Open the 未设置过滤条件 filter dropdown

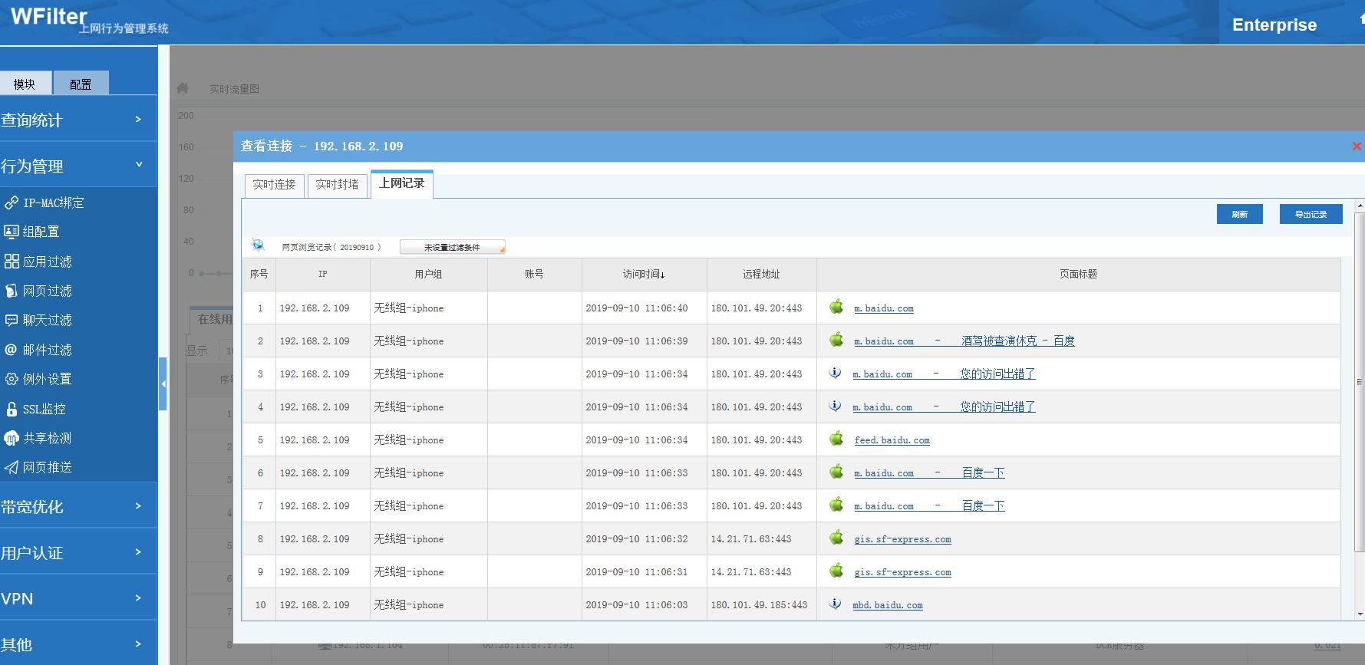pyautogui.click(x=453, y=247)
